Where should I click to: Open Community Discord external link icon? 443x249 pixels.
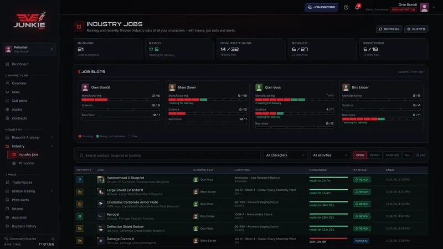pos(53,239)
